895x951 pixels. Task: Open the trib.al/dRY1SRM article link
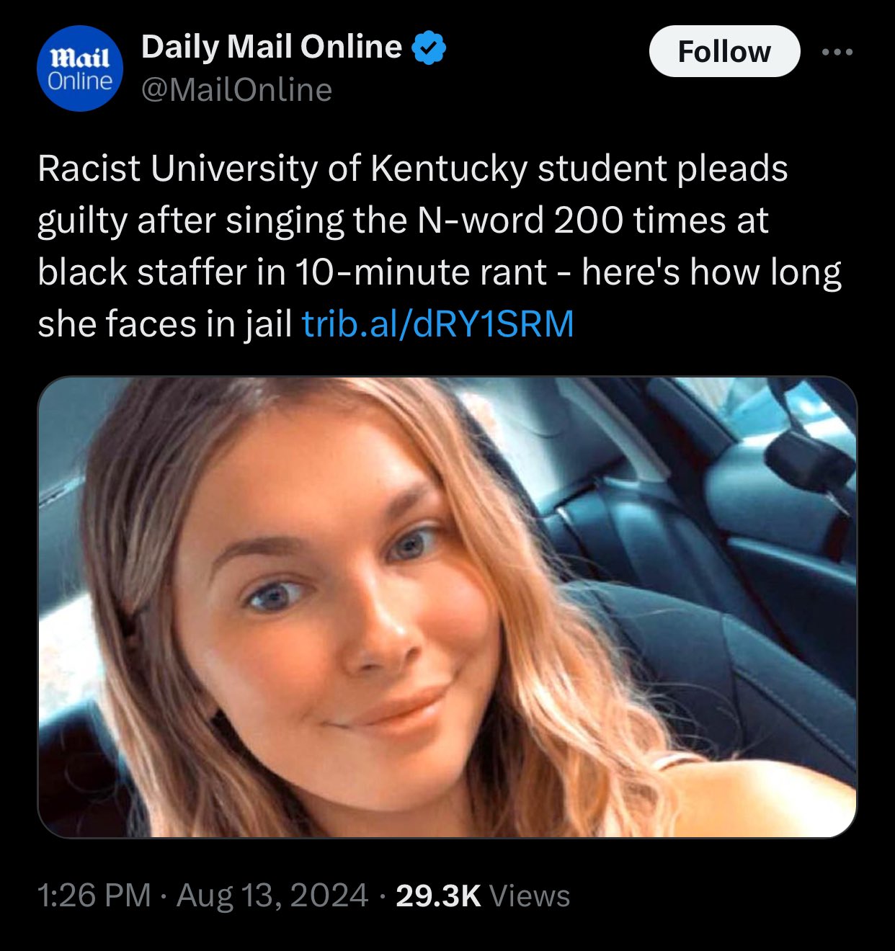(x=437, y=323)
